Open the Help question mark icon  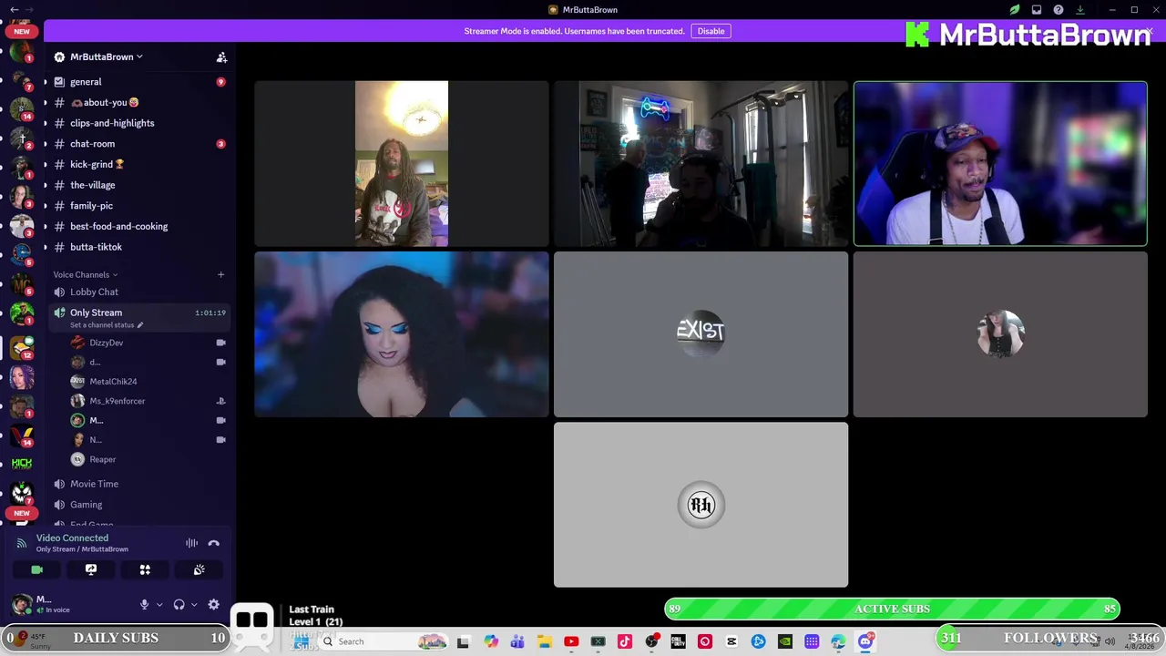pos(1059,10)
